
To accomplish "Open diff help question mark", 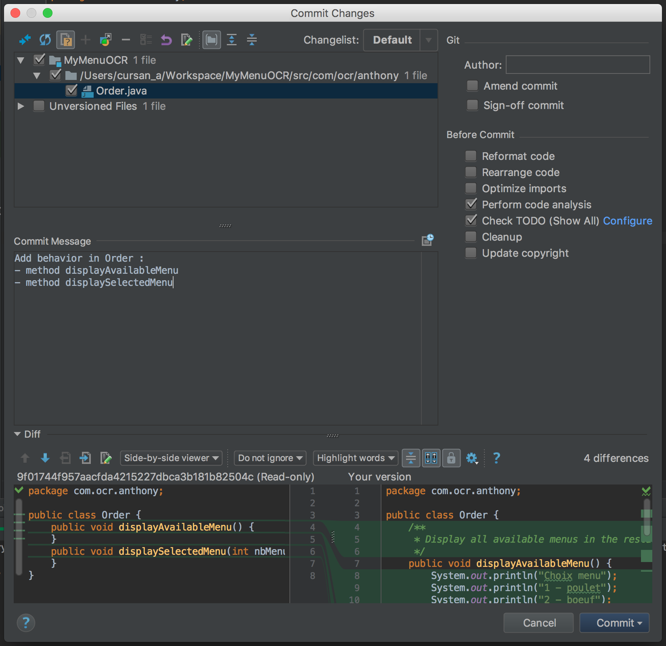I will coord(496,458).
